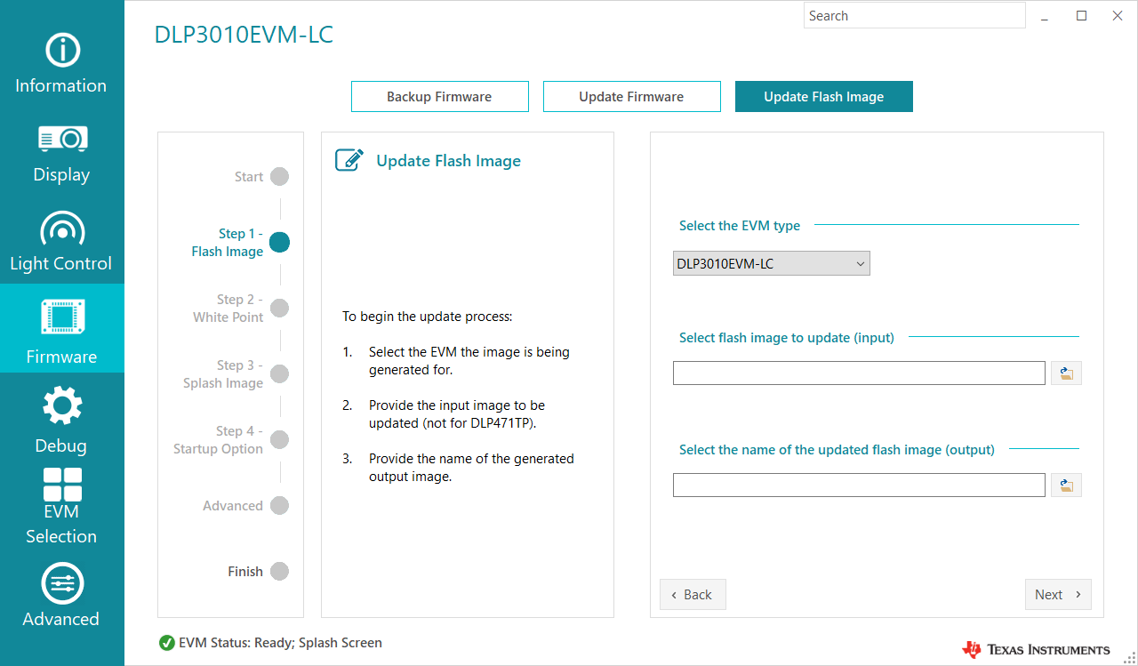Screen dimensions: 1138x666
Task: Switch to Backup Firmware tab
Action: coord(439,97)
